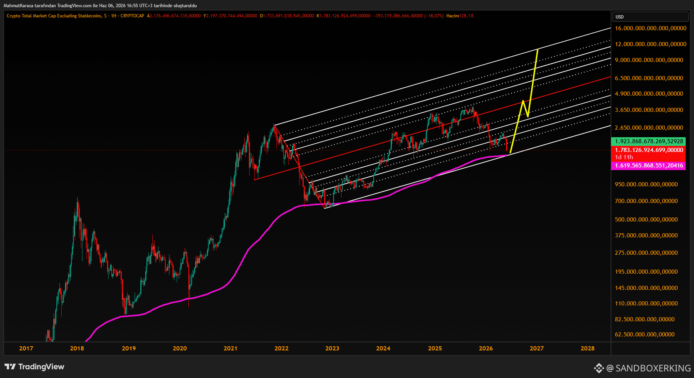Click the 2028 time axis label
694x378 pixels.
tap(588, 349)
